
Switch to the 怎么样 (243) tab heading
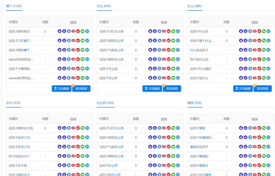[x=105, y=103]
